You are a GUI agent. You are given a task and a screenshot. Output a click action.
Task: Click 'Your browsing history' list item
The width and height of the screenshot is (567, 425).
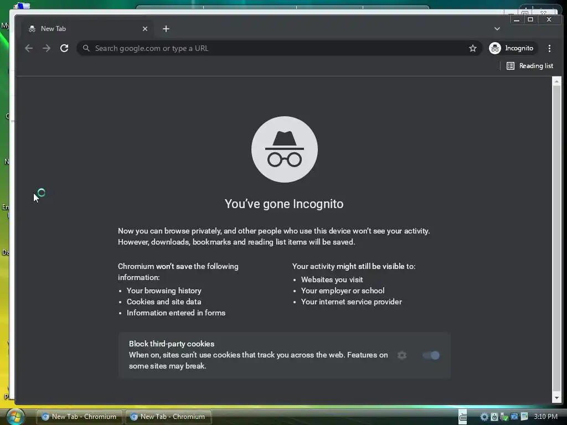(x=164, y=291)
